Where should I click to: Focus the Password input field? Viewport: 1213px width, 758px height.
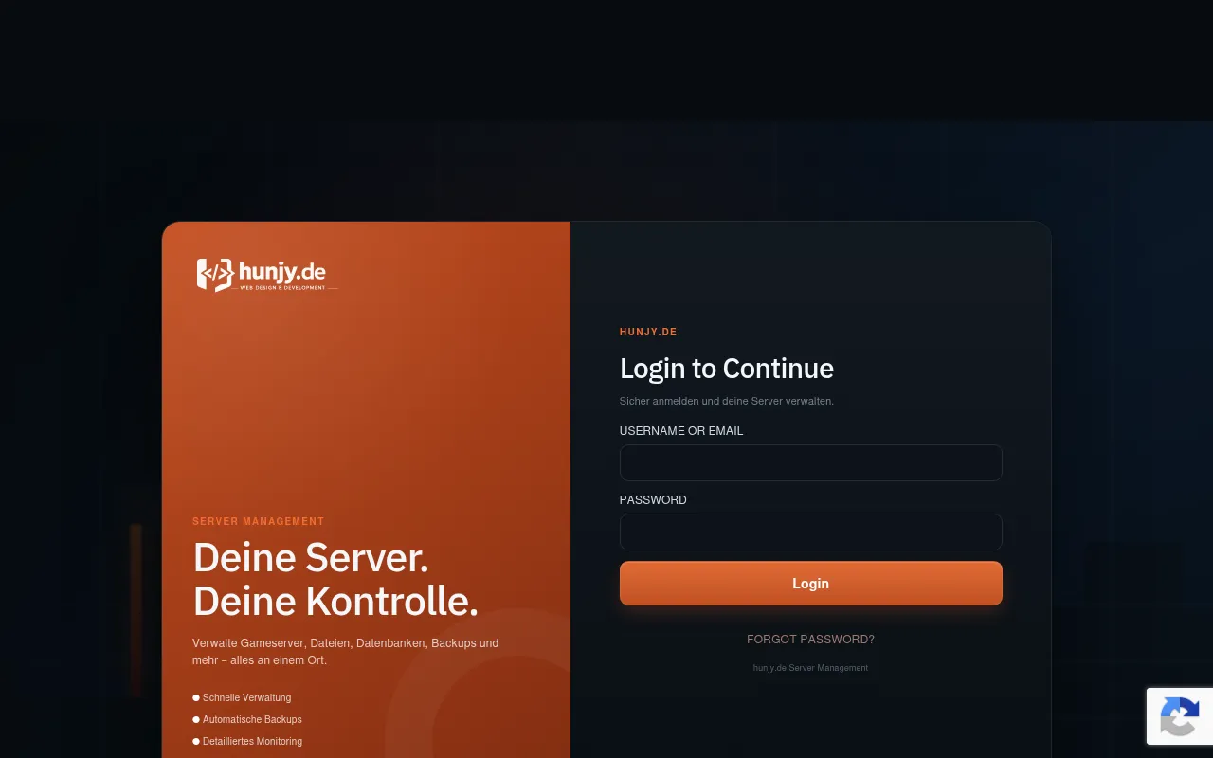[x=810, y=532]
